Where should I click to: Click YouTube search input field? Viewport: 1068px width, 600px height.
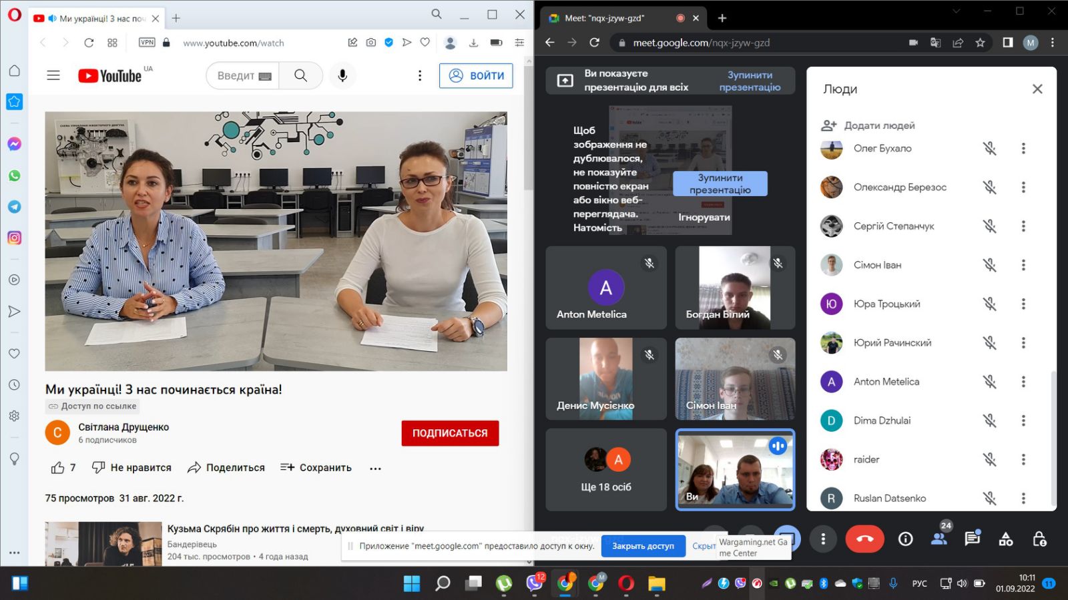243,75
